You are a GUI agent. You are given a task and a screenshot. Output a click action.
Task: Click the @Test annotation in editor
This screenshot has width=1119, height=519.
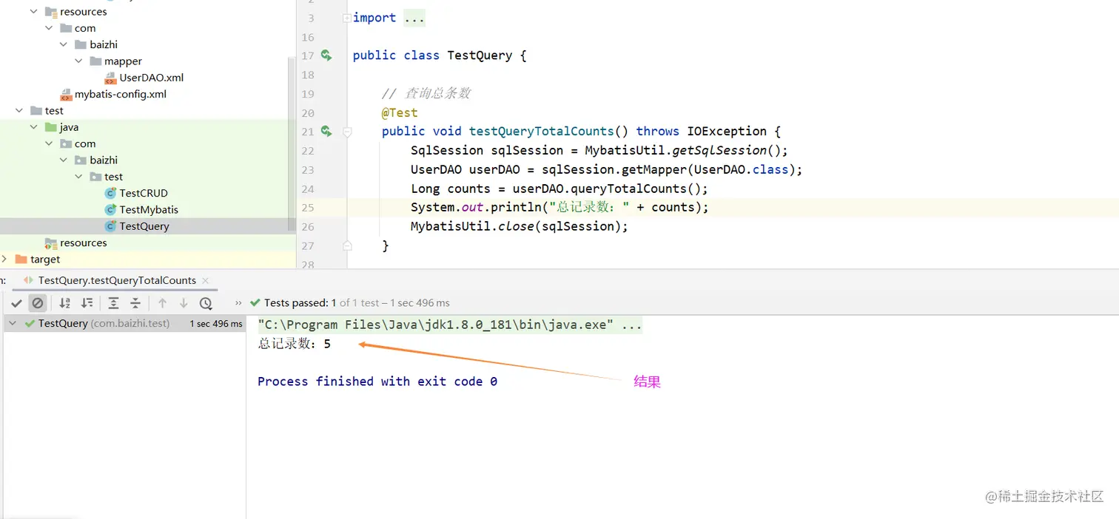pyautogui.click(x=400, y=113)
